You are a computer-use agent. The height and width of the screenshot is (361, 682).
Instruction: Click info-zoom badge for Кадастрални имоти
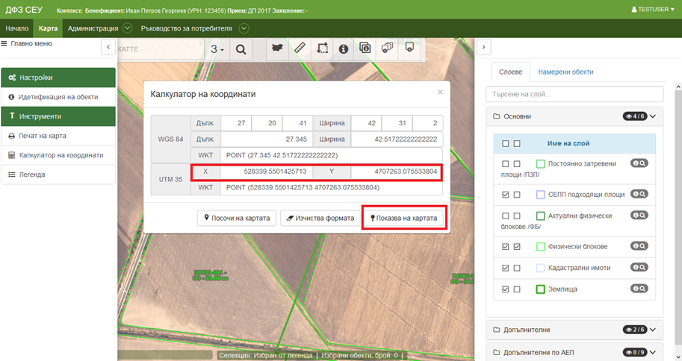coord(639,267)
